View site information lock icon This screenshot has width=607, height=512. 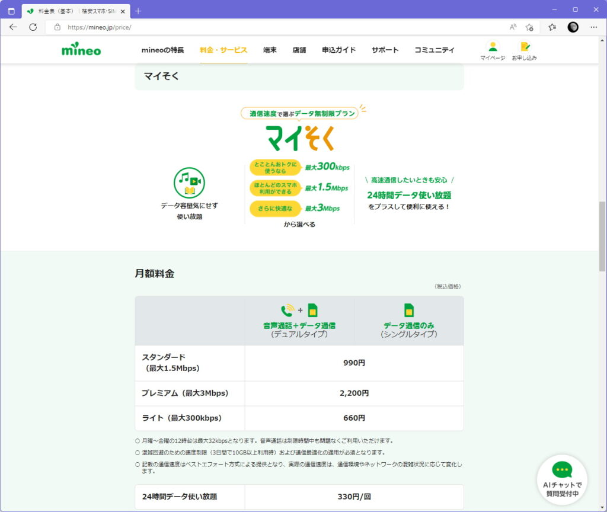pyautogui.click(x=57, y=27)
